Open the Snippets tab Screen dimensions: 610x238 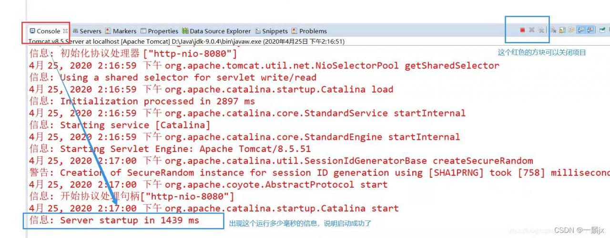[272, 31]
